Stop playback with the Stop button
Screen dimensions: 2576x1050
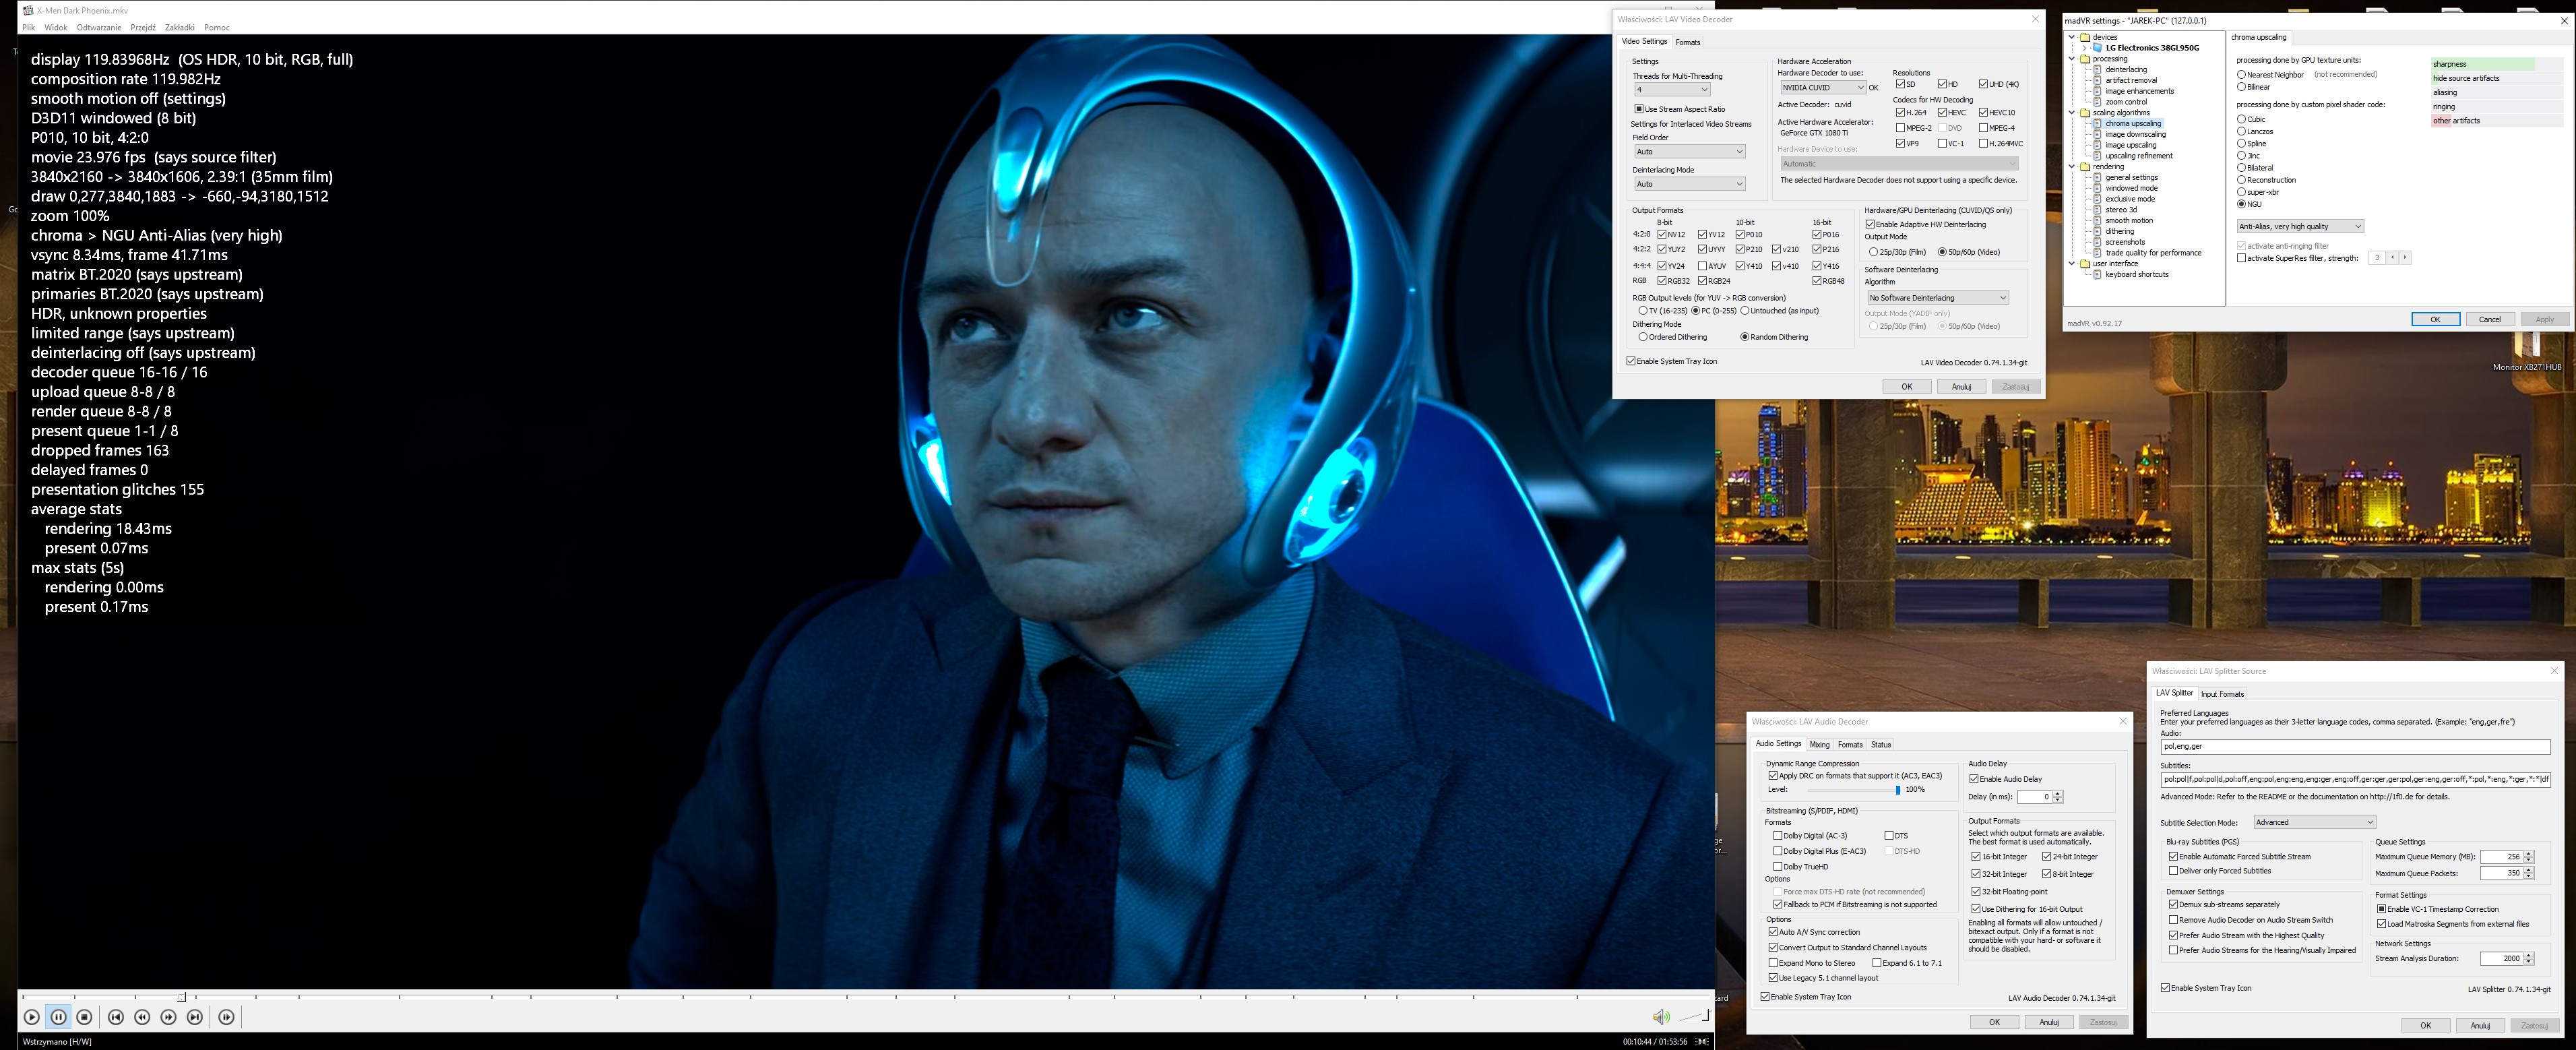84,1017
